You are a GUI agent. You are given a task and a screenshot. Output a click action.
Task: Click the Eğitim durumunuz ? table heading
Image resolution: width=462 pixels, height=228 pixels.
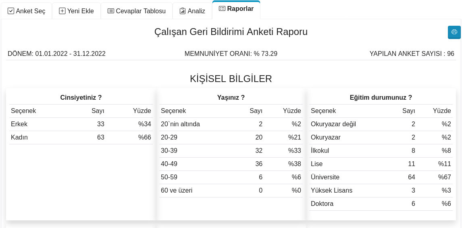click(381, 98)
